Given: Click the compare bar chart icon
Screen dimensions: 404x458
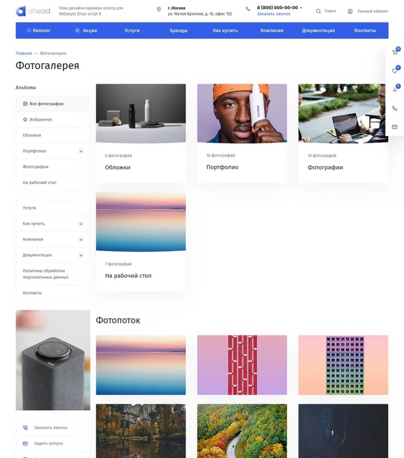Looking at the screenshot, I should [395, 89].
